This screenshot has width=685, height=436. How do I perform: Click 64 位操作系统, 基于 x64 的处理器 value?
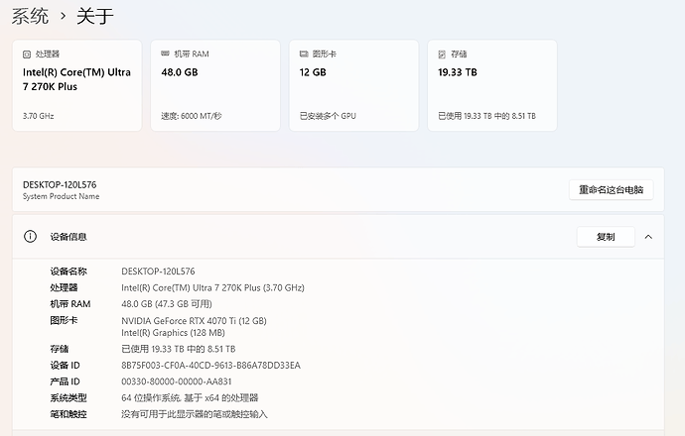[x=190, y=397]
